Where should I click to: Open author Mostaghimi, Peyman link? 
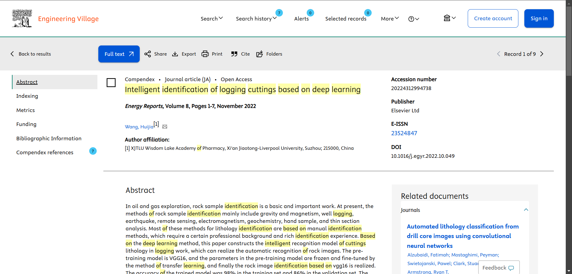tap(474, 255)
